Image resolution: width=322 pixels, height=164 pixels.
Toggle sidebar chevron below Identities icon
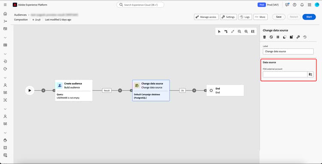pyautogui.click(x=5, y=109)
